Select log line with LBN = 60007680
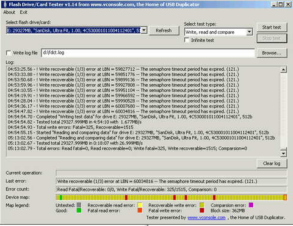The image size is (293, 226). click(x=123, y=106)
